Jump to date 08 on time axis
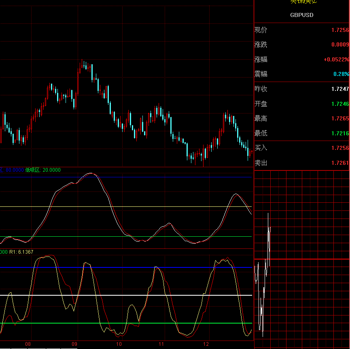 (28, 345)
